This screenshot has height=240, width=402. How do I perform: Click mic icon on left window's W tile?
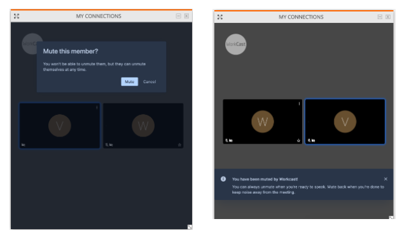107,145
